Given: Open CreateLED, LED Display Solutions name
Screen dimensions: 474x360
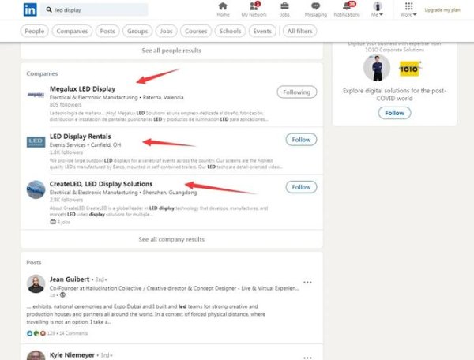Looking at the screenshot, I should (x=101, y=184).
